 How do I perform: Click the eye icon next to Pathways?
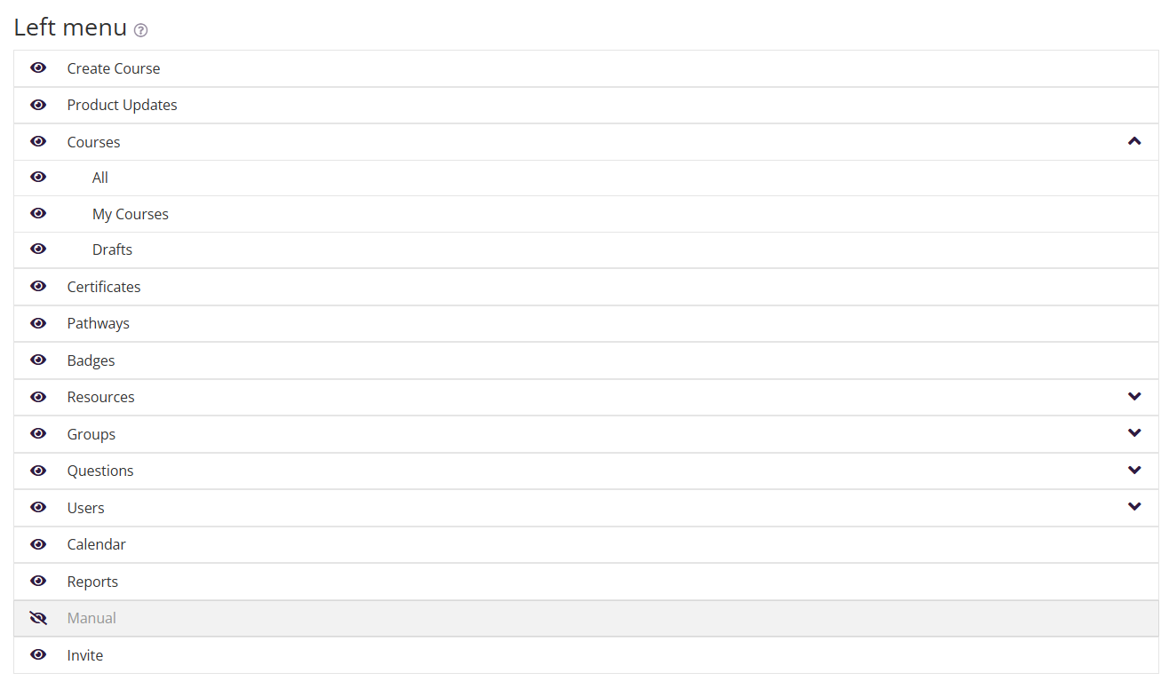click(38, 323)
